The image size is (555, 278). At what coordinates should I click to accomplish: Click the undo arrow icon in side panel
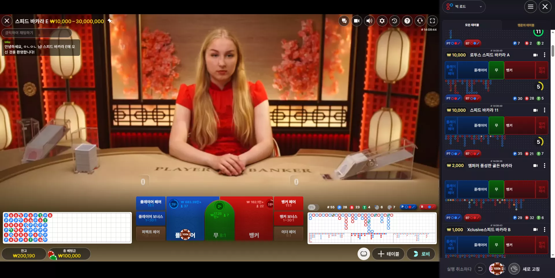[x=480, y=269]
